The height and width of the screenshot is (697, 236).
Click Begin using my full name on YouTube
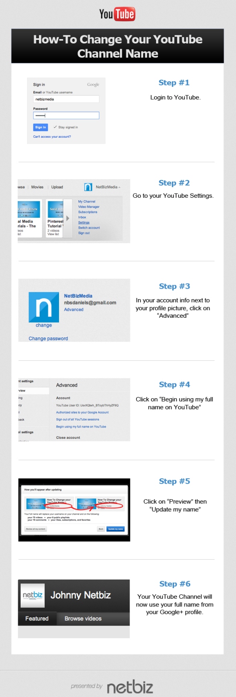(81, 426)
